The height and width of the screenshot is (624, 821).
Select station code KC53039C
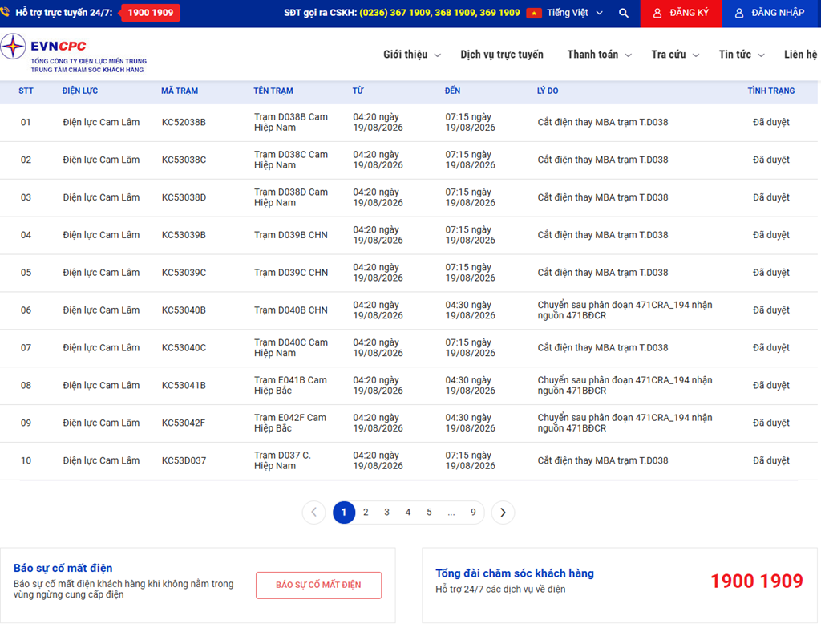pos(184,273)
